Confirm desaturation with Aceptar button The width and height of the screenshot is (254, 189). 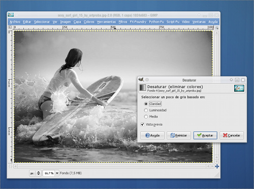(x=205, y=135)
